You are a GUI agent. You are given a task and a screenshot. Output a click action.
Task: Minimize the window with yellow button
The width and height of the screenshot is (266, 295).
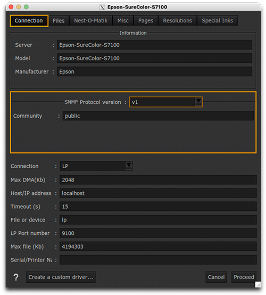coord(19,7)
